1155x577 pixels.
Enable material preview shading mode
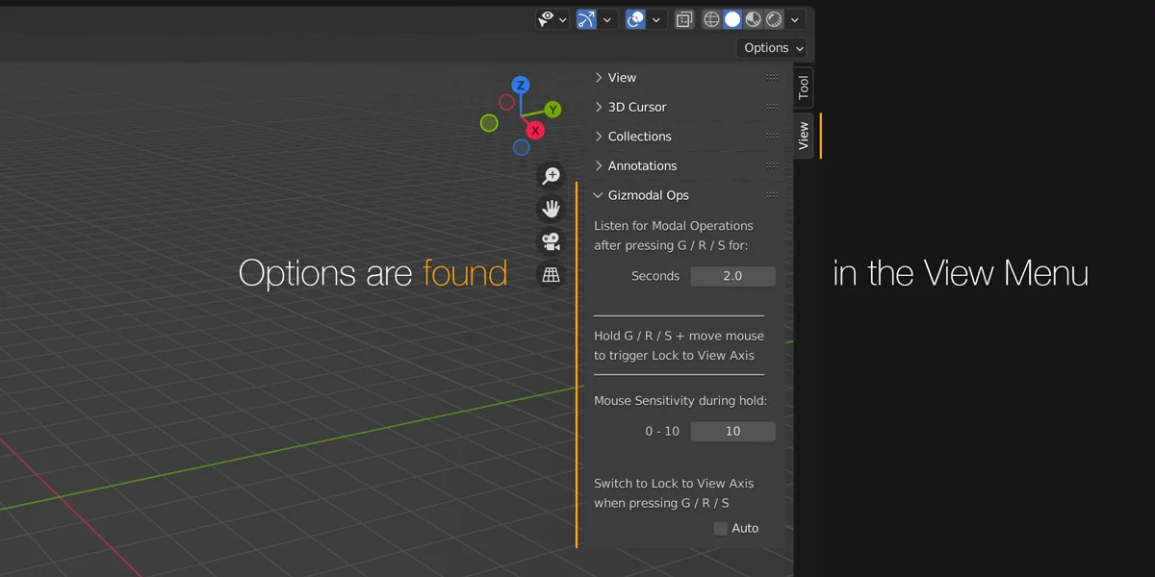(x=755, y=19)
